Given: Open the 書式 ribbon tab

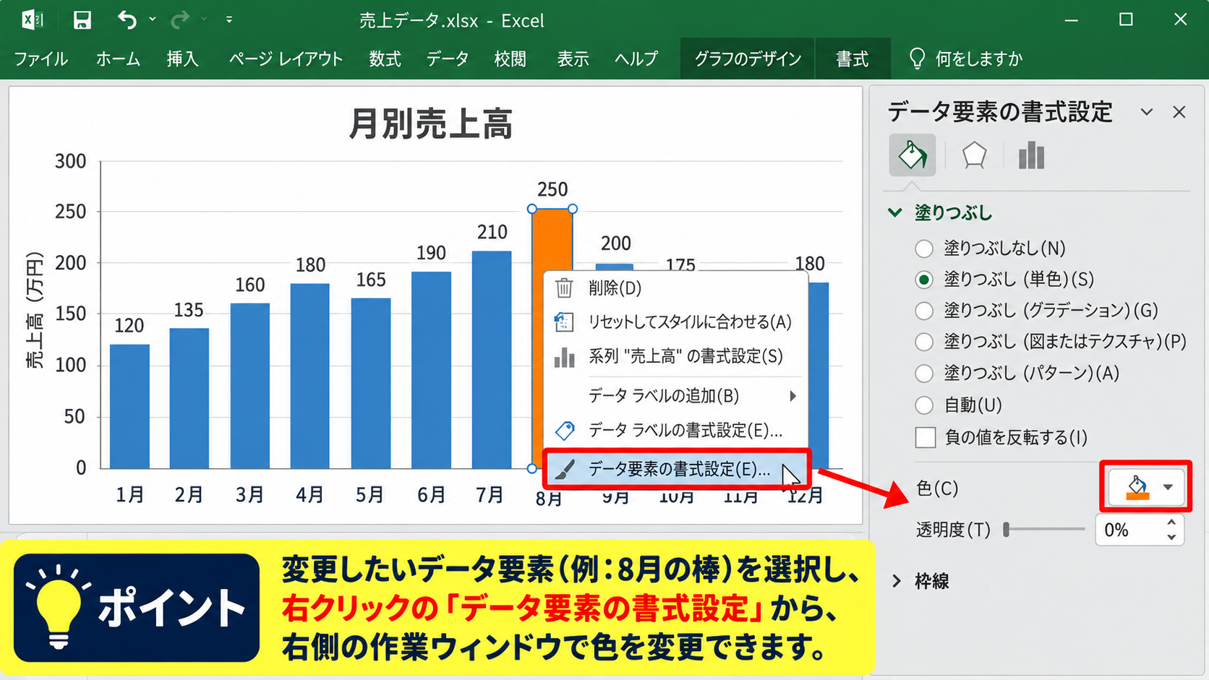Looking at the screenshot, I should [x=853, y=59].
